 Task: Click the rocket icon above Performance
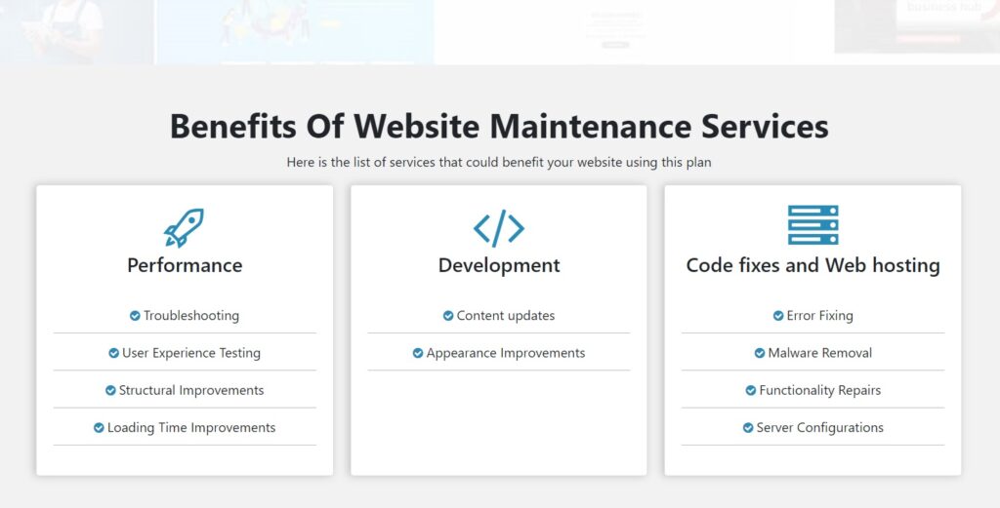click(x=184, y=227)
